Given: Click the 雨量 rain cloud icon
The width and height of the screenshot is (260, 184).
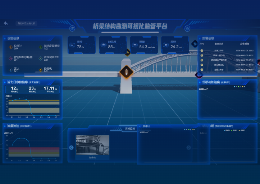Looking at the screenshot, I should click(x=134, y=45).
